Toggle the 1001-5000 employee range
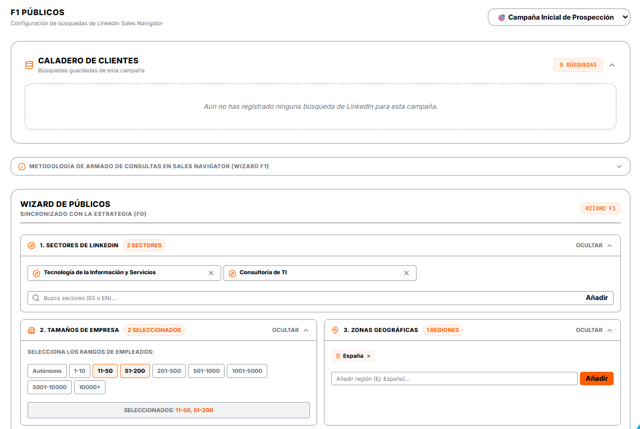640x429 pixels. 247,371
